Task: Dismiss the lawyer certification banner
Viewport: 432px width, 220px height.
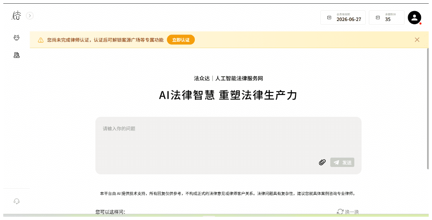Action: pos(417,40)
